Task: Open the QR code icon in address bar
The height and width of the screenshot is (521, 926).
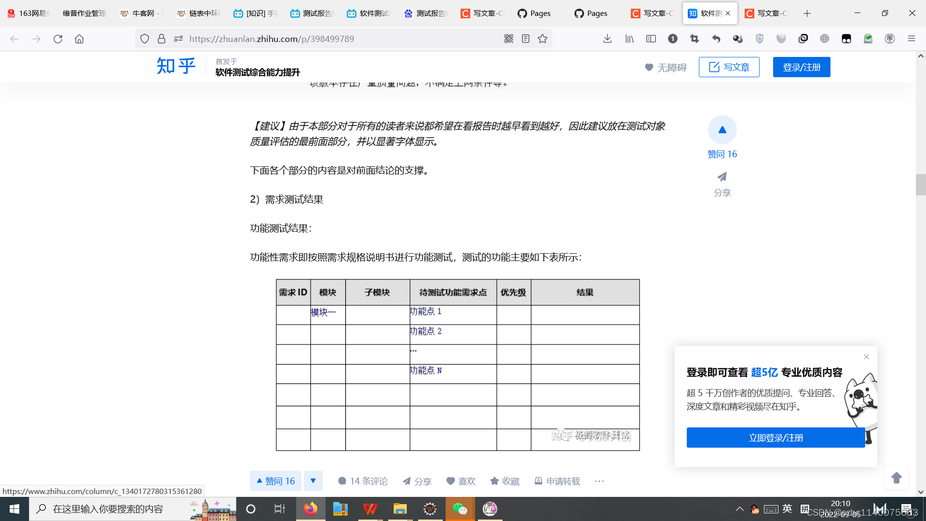Action: click(509, 39)
